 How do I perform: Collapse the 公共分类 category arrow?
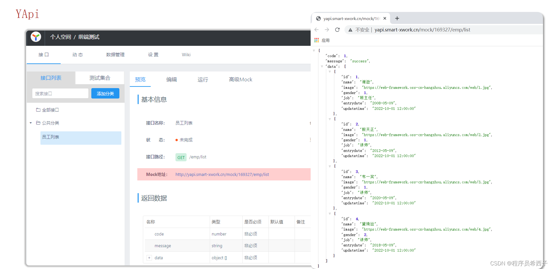pyautogui.click(x=31, y=123)
